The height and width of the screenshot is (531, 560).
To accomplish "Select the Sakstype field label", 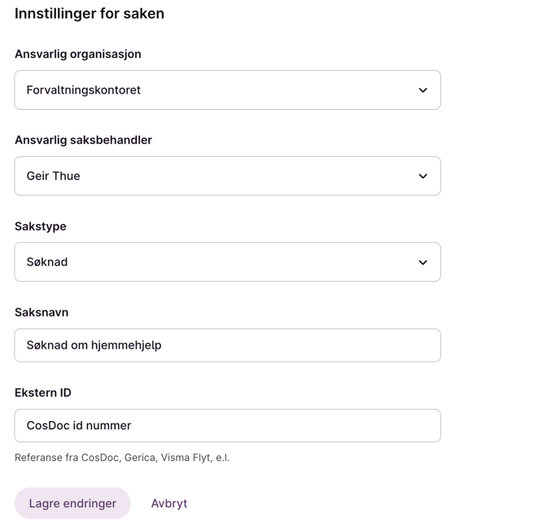I will [x=41, y=226].
